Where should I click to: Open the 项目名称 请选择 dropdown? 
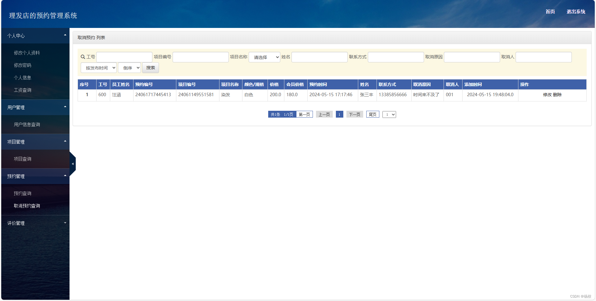[264, 57]
